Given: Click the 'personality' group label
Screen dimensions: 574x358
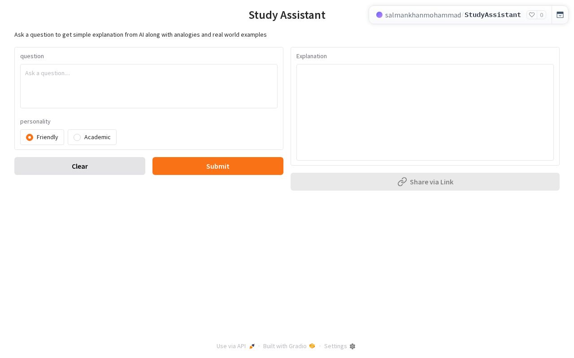Looking at the screenshot, I should coord(35,121).
